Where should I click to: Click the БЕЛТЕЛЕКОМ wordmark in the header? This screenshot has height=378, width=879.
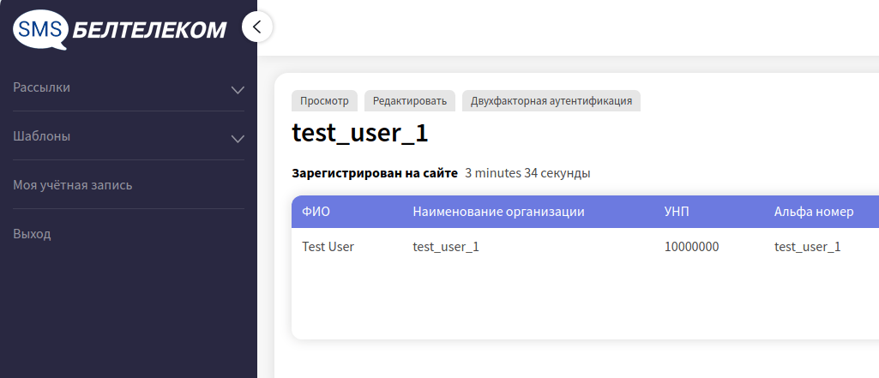(150, 30)
